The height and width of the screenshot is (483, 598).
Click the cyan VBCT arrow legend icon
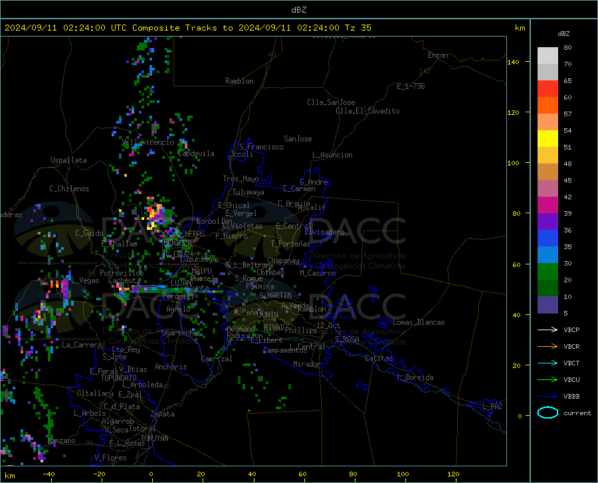click(x=548, y=363)
